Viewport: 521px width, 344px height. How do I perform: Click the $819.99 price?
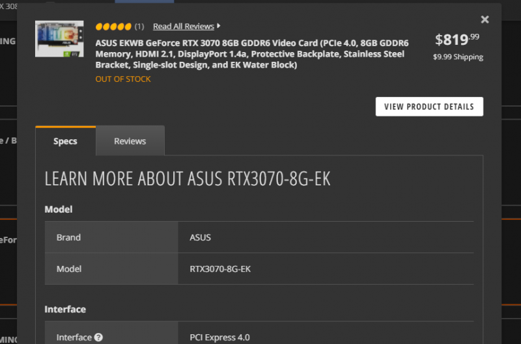click(458, 39)
